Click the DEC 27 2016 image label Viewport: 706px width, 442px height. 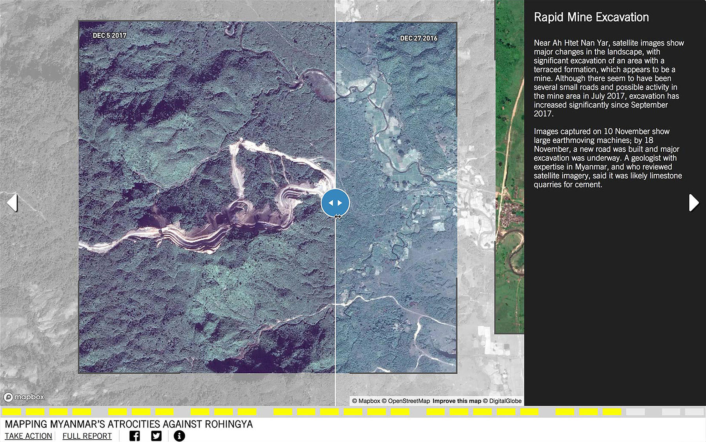[x=419, y=38]
